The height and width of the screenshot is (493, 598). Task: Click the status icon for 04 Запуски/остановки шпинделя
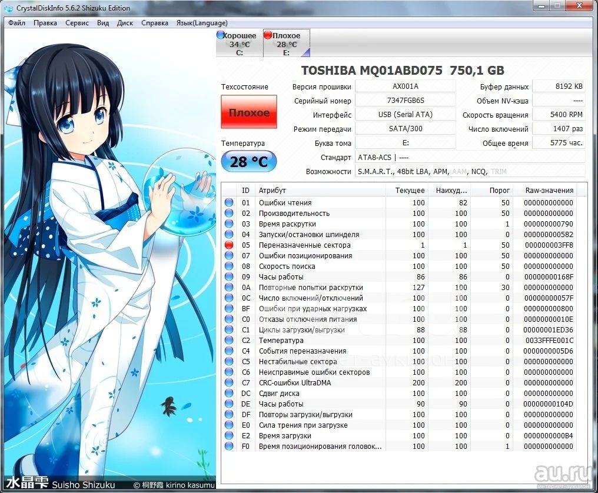(229, 234)
